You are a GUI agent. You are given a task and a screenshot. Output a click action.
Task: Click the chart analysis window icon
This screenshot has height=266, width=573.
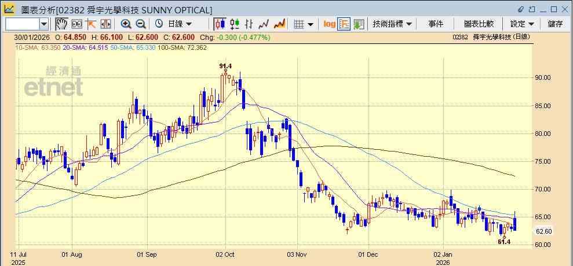(x=9, y=9)
